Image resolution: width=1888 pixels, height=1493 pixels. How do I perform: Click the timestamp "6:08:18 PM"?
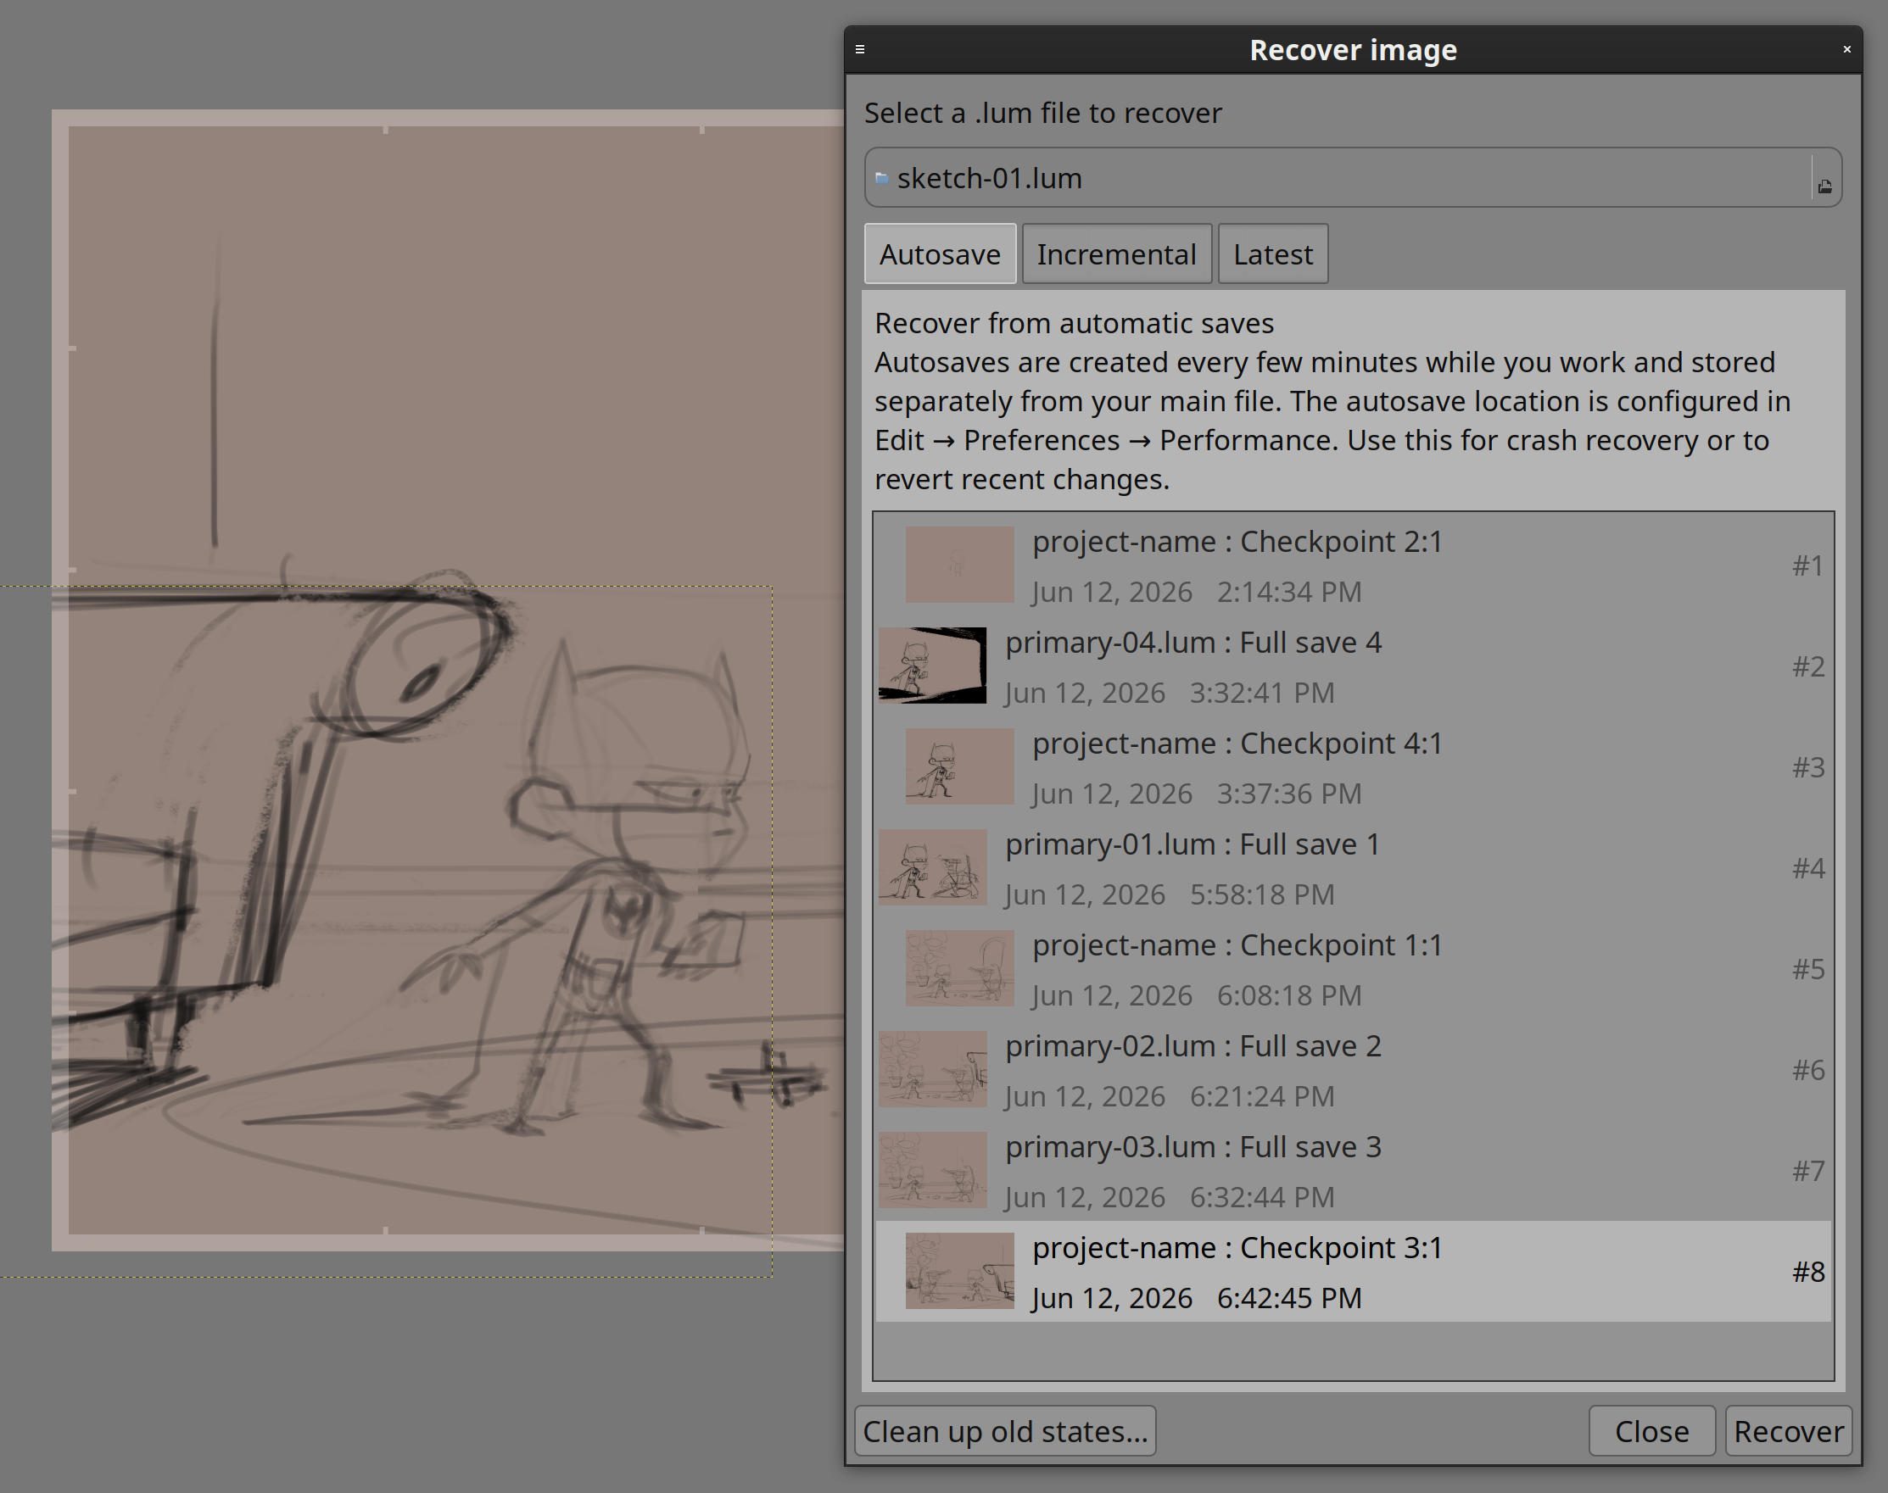click(x=1289, y=995)
